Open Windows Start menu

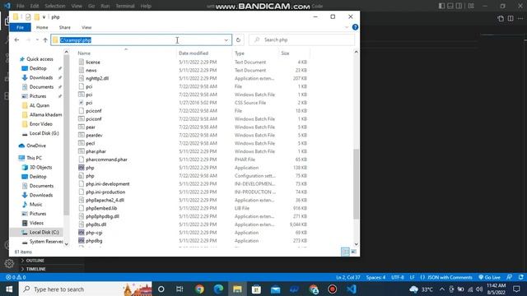(9, 289)
